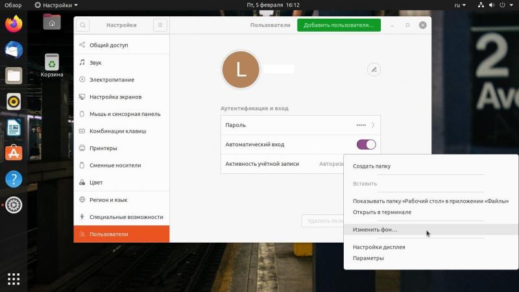Select Изменить фон… in context menu

pyautogui.click(x=375, y=230)
